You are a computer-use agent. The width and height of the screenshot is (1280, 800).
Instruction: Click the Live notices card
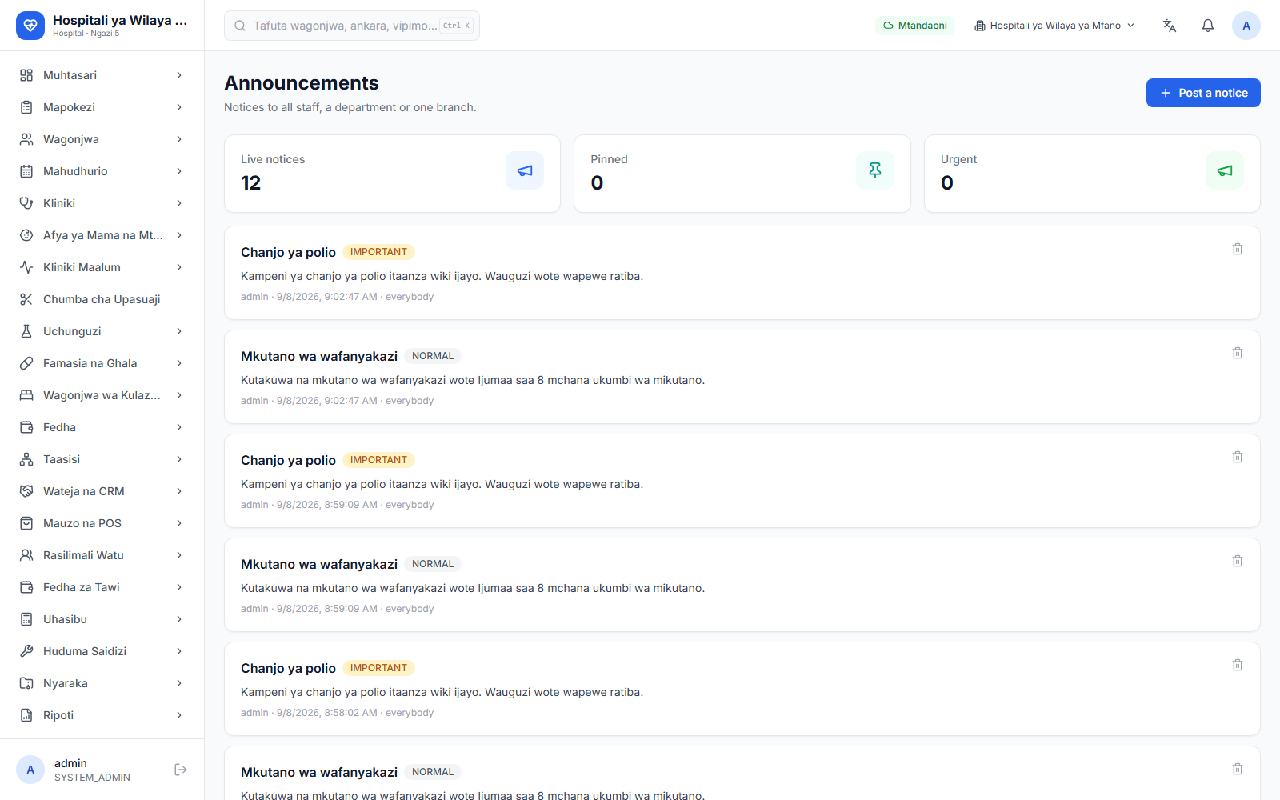click(392, 174)
